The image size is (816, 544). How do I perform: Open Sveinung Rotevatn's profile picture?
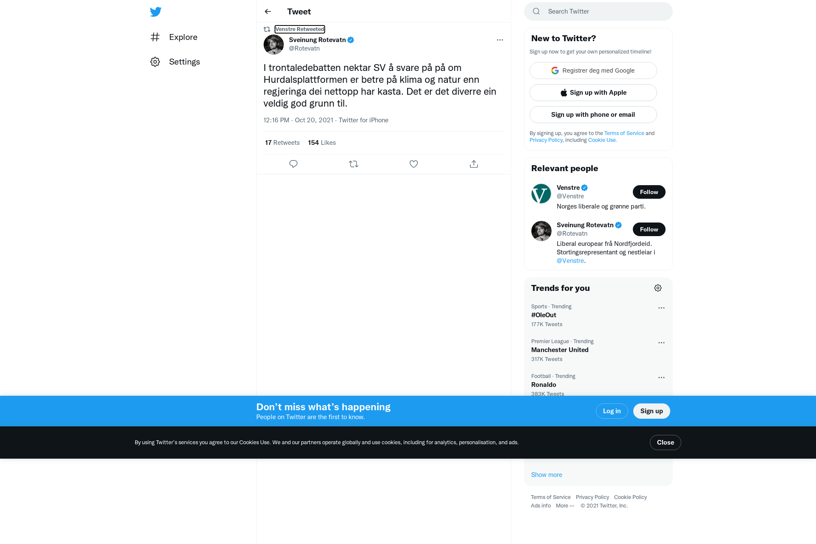(274, 45)
